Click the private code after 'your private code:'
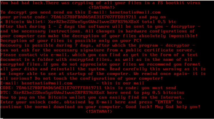Viewport: 214px width, 119px height. coord(94,17)
